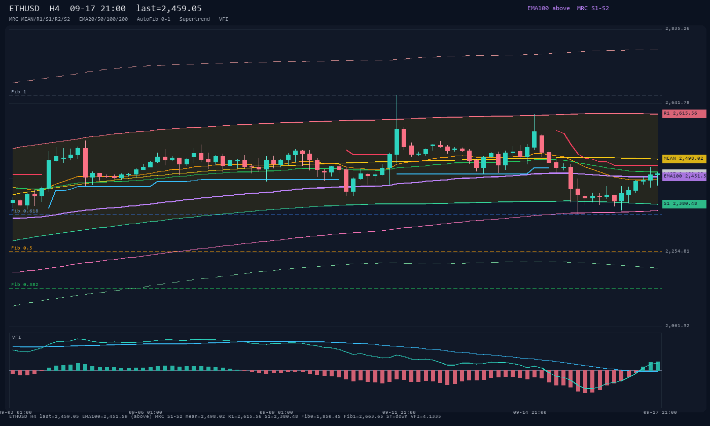
Task: Click the 2,641.78 price axis label
Action: pos(678,102)
